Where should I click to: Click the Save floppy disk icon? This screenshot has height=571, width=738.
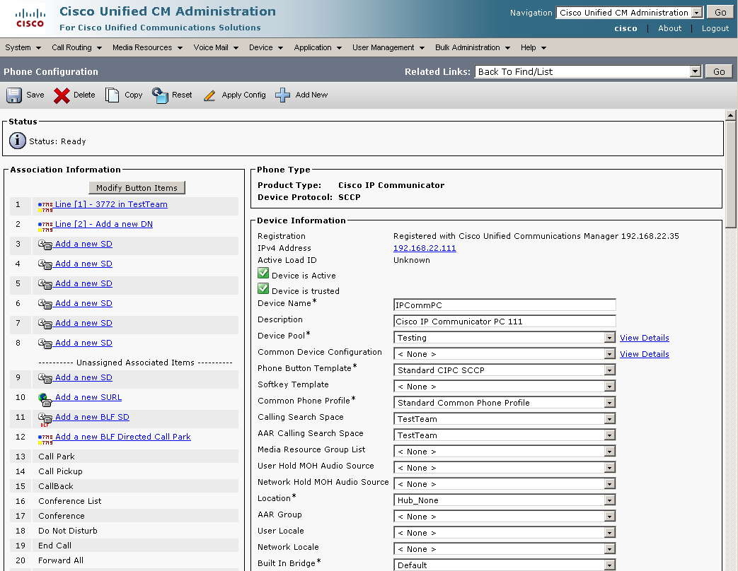coord(14,95)
